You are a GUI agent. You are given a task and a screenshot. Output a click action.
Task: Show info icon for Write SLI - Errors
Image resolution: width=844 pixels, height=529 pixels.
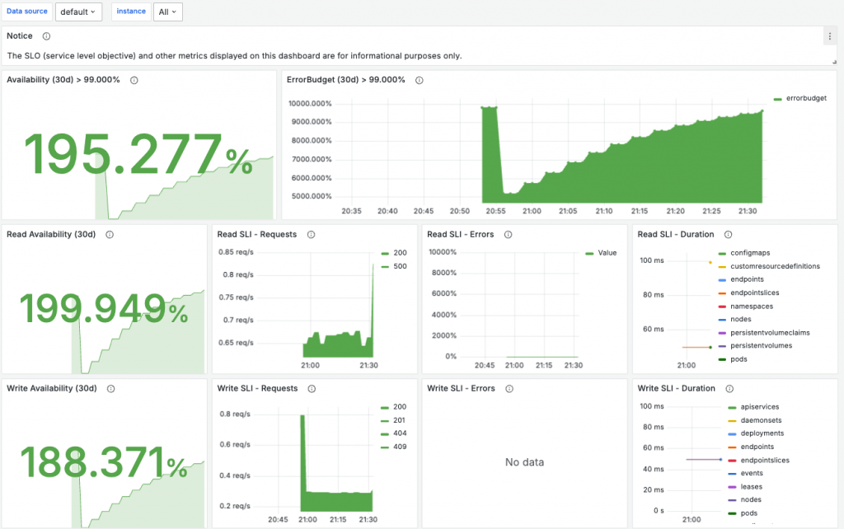[509, 389]
